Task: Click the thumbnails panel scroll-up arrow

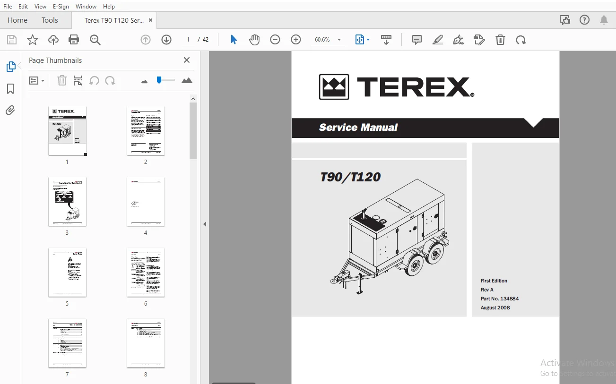Action: point(193,98)
